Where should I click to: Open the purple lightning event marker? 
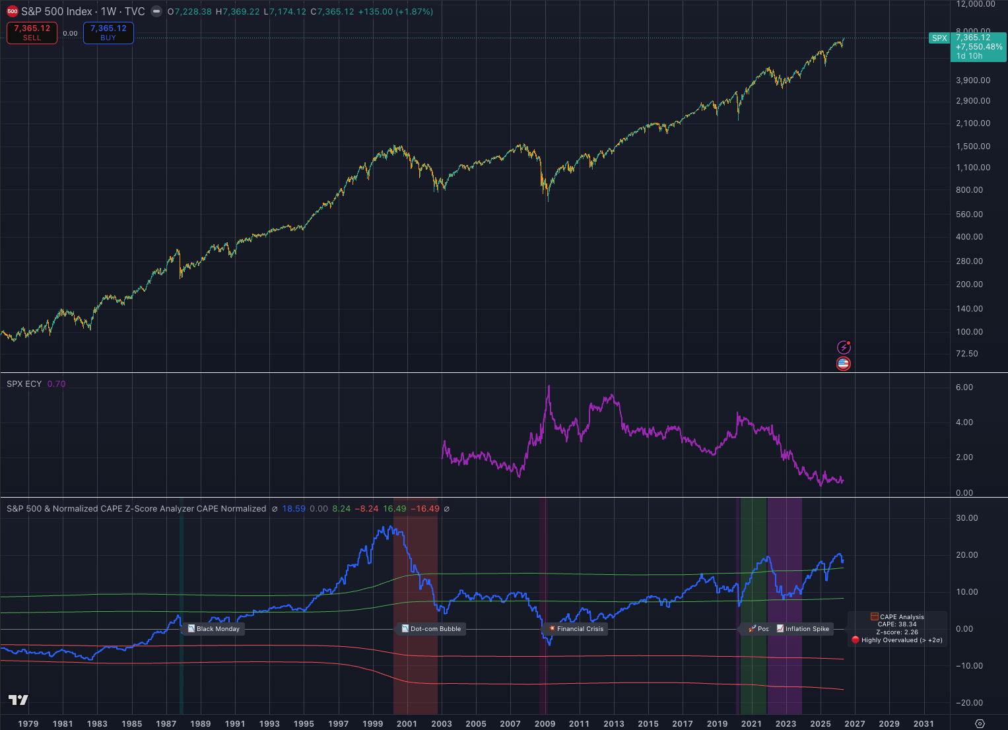click(x=844, y=347)
